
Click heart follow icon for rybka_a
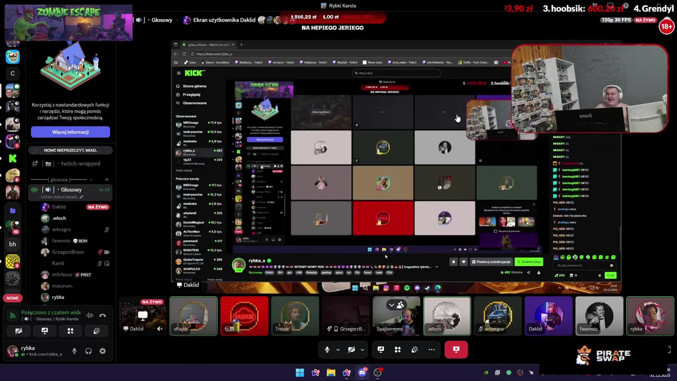click(464, 261)
